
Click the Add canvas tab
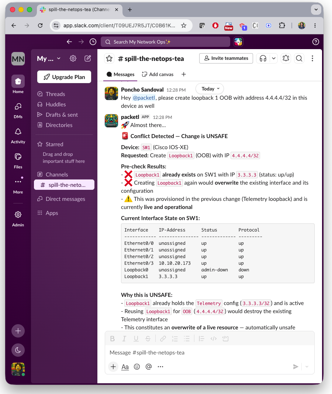click(158, 74)
